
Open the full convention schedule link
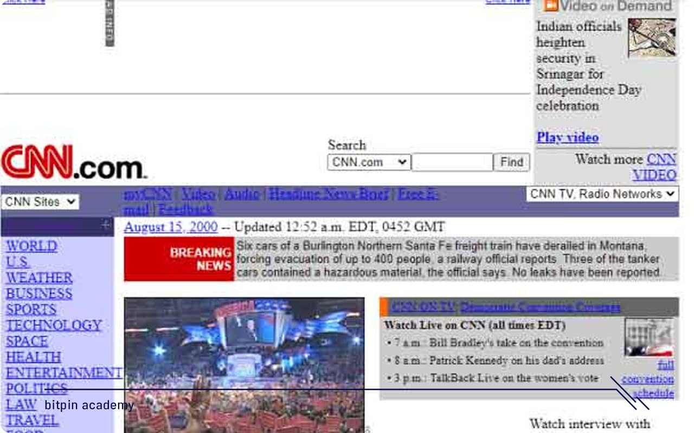pos(648,379)
